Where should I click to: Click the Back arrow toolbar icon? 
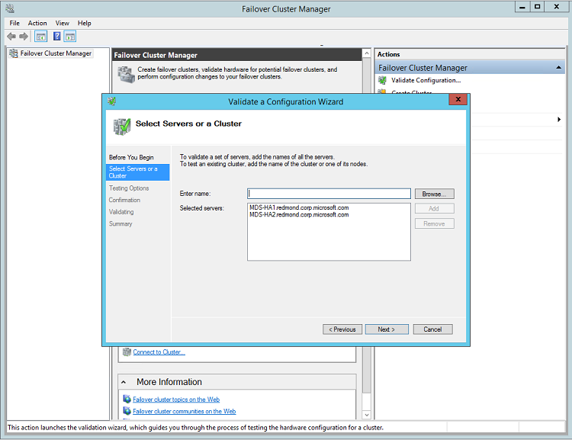point(11,37)
